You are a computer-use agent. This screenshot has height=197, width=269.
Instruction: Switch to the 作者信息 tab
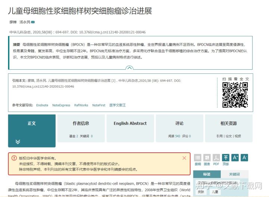pyautogui.click(x=81, y=123)
